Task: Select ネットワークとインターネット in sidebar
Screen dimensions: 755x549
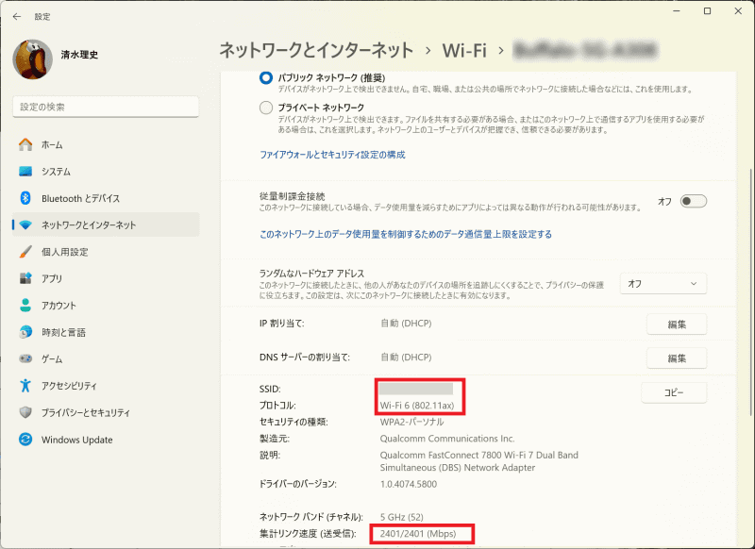Action: pyautogui.click(x=80, y=223)
